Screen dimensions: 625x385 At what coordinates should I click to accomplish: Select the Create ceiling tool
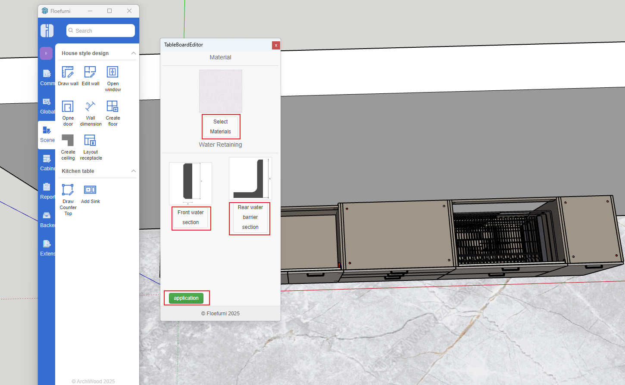[x=68, y=141]
